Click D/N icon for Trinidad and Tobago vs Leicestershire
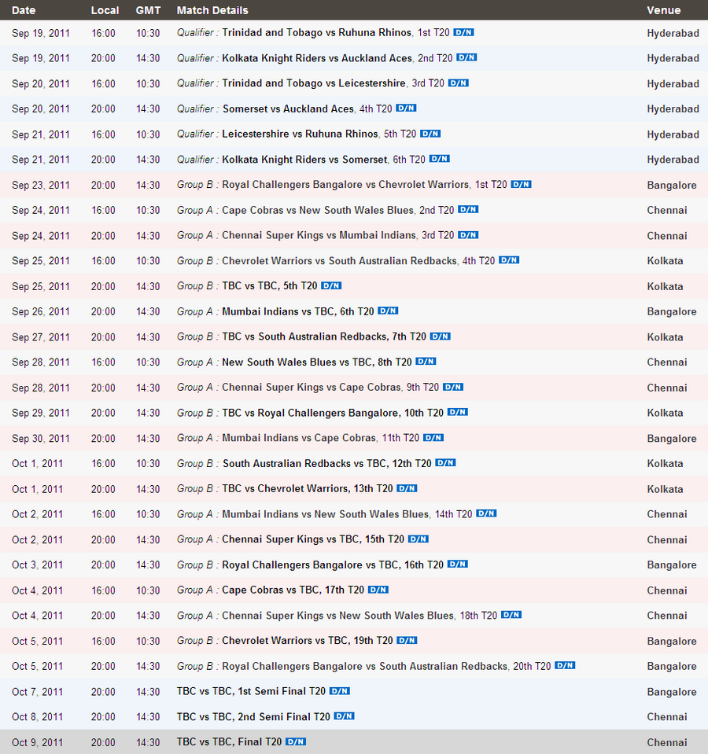 coord(459,83)
